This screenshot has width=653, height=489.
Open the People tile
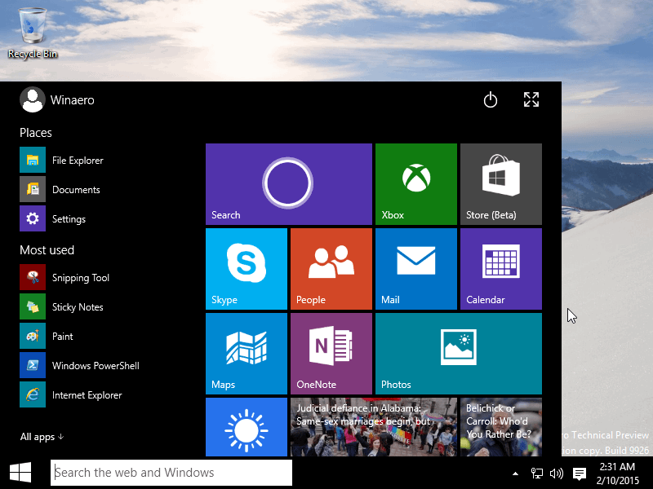331,269
